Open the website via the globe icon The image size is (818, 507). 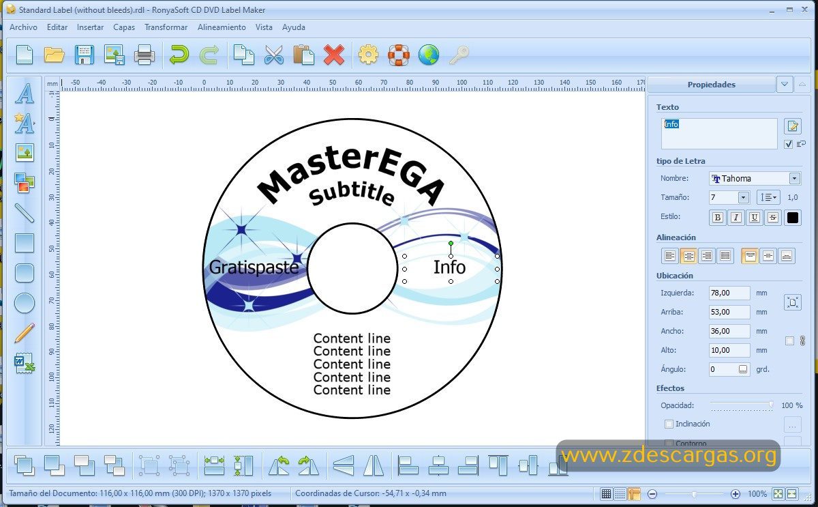(x=428, y=55)
